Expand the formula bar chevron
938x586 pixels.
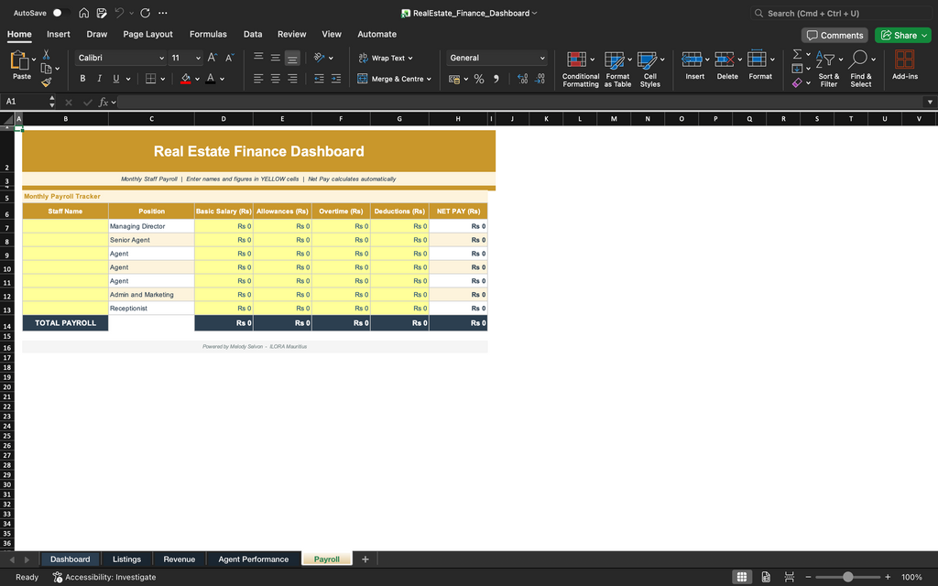(x=930, y=103)
